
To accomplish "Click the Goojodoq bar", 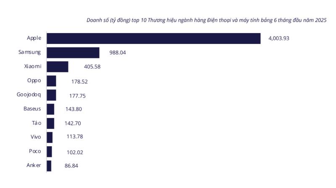I will [51, 95].
